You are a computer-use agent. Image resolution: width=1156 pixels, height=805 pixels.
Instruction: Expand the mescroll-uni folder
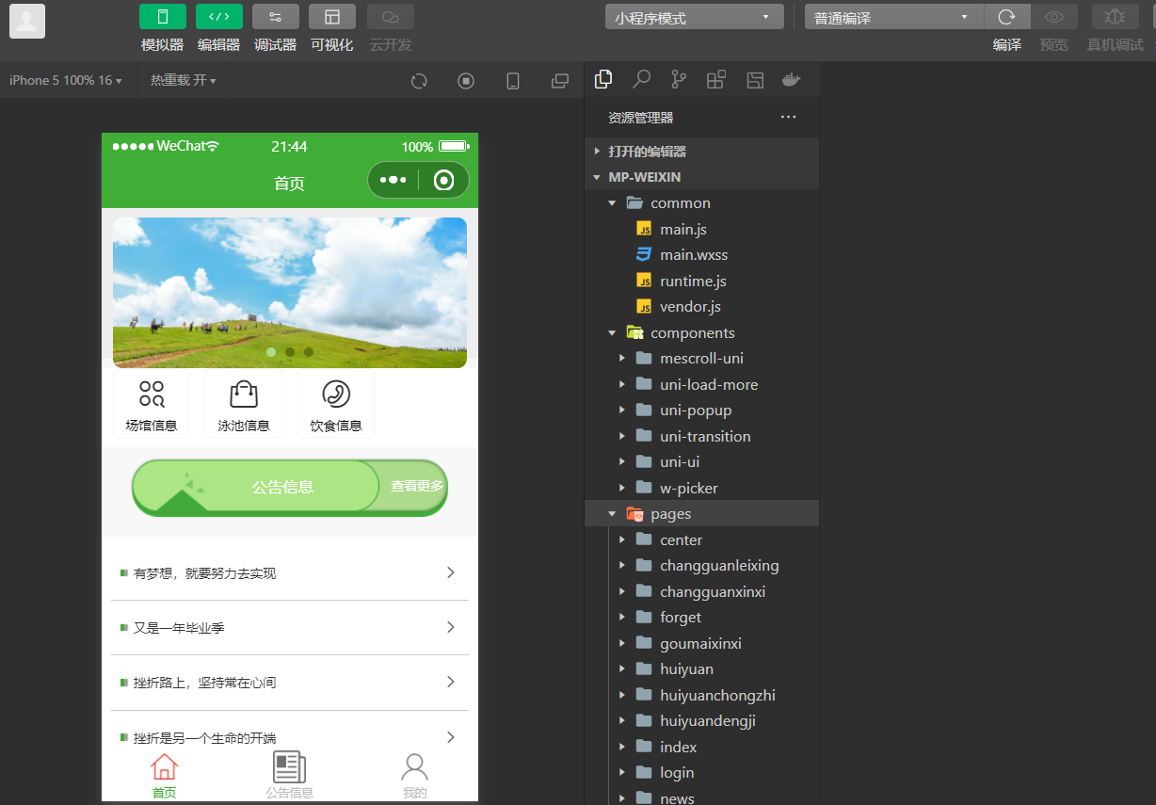[x=701, y=358]
